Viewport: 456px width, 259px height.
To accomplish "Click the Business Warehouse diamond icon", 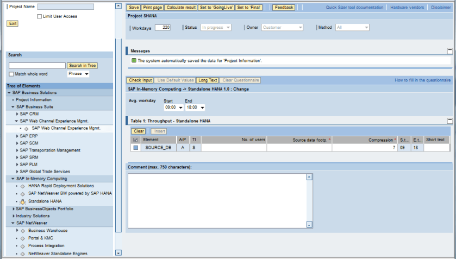I will click(23, 231).
